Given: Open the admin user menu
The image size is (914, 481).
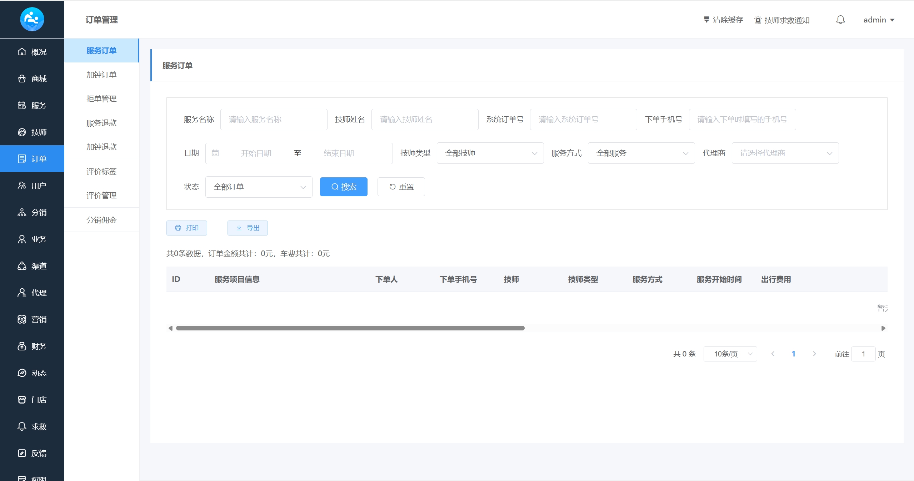Looking at the screenshot, I should point(879,20).
